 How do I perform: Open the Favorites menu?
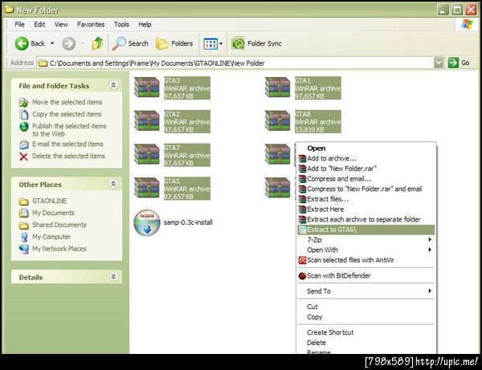[x=91, y=24]
